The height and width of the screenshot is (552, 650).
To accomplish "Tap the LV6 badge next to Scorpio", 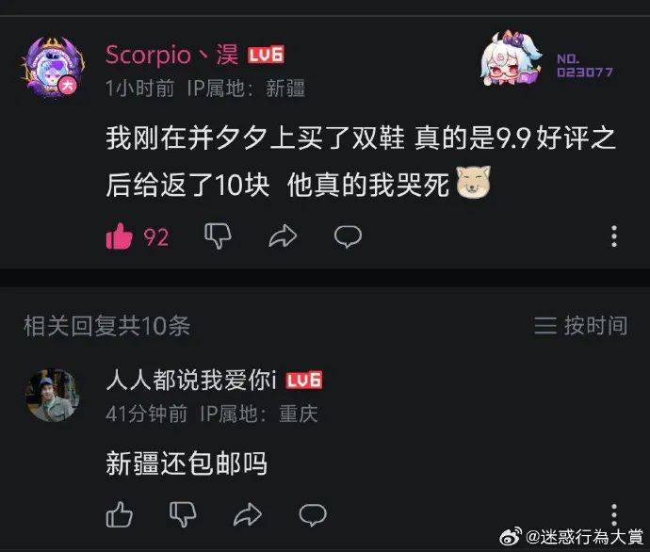I will [x=266, y=55].
